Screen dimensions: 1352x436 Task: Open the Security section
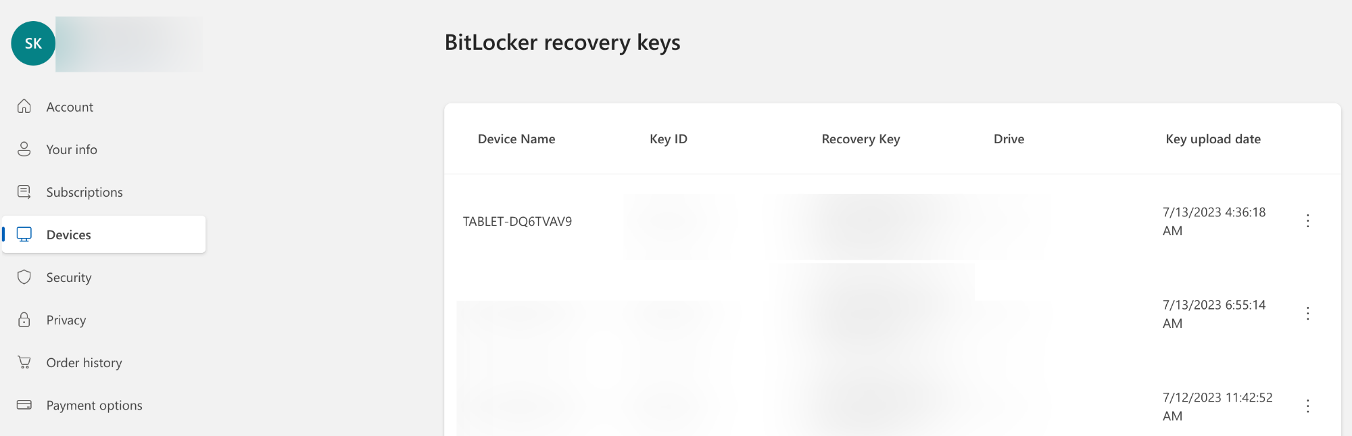click(69, 277)
